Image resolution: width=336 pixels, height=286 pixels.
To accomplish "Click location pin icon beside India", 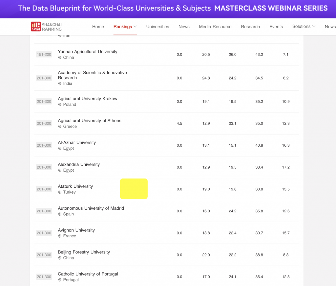I will coord(60,84).
